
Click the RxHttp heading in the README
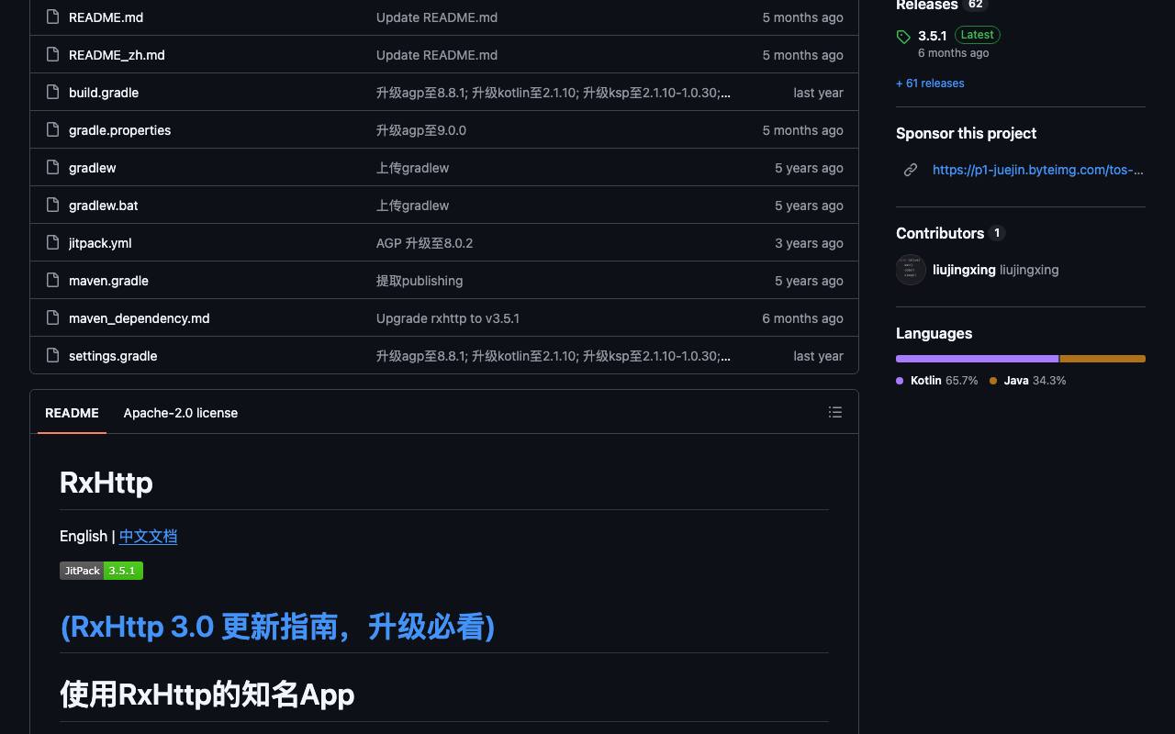[x=106, y=483]
